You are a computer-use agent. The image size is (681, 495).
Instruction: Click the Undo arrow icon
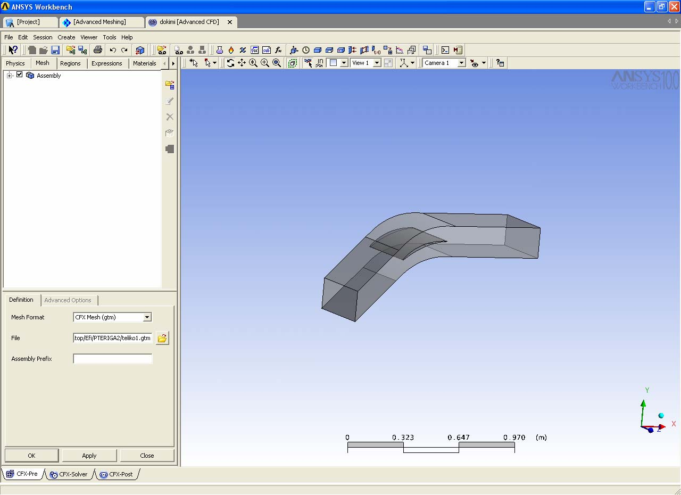pos(113,50)
